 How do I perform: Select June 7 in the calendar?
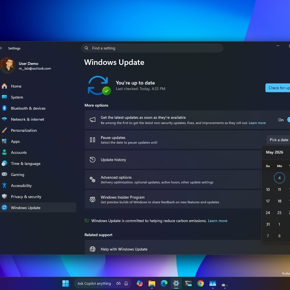pos(268,236)
